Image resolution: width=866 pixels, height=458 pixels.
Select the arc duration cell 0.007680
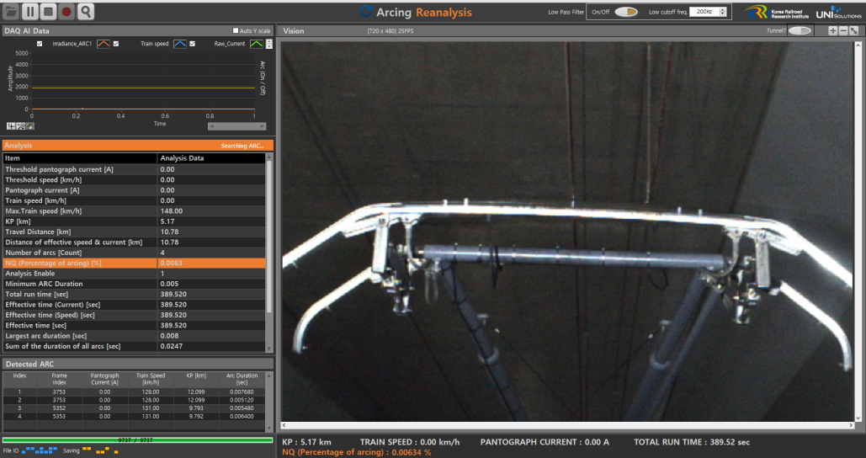tap(242, 391)
